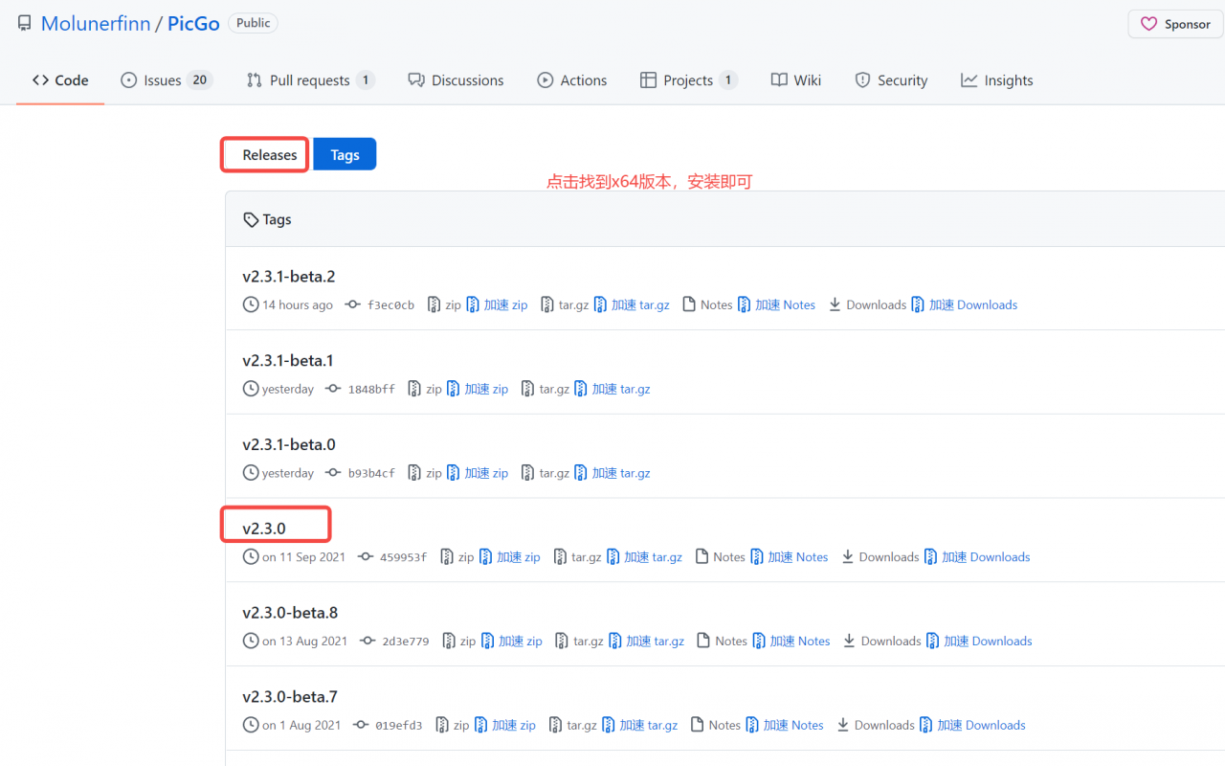This screenshot has width=1225, height=766.
Task: Click 加速 Notes for v2.3.1-beta.2
Action: [777, 304]
